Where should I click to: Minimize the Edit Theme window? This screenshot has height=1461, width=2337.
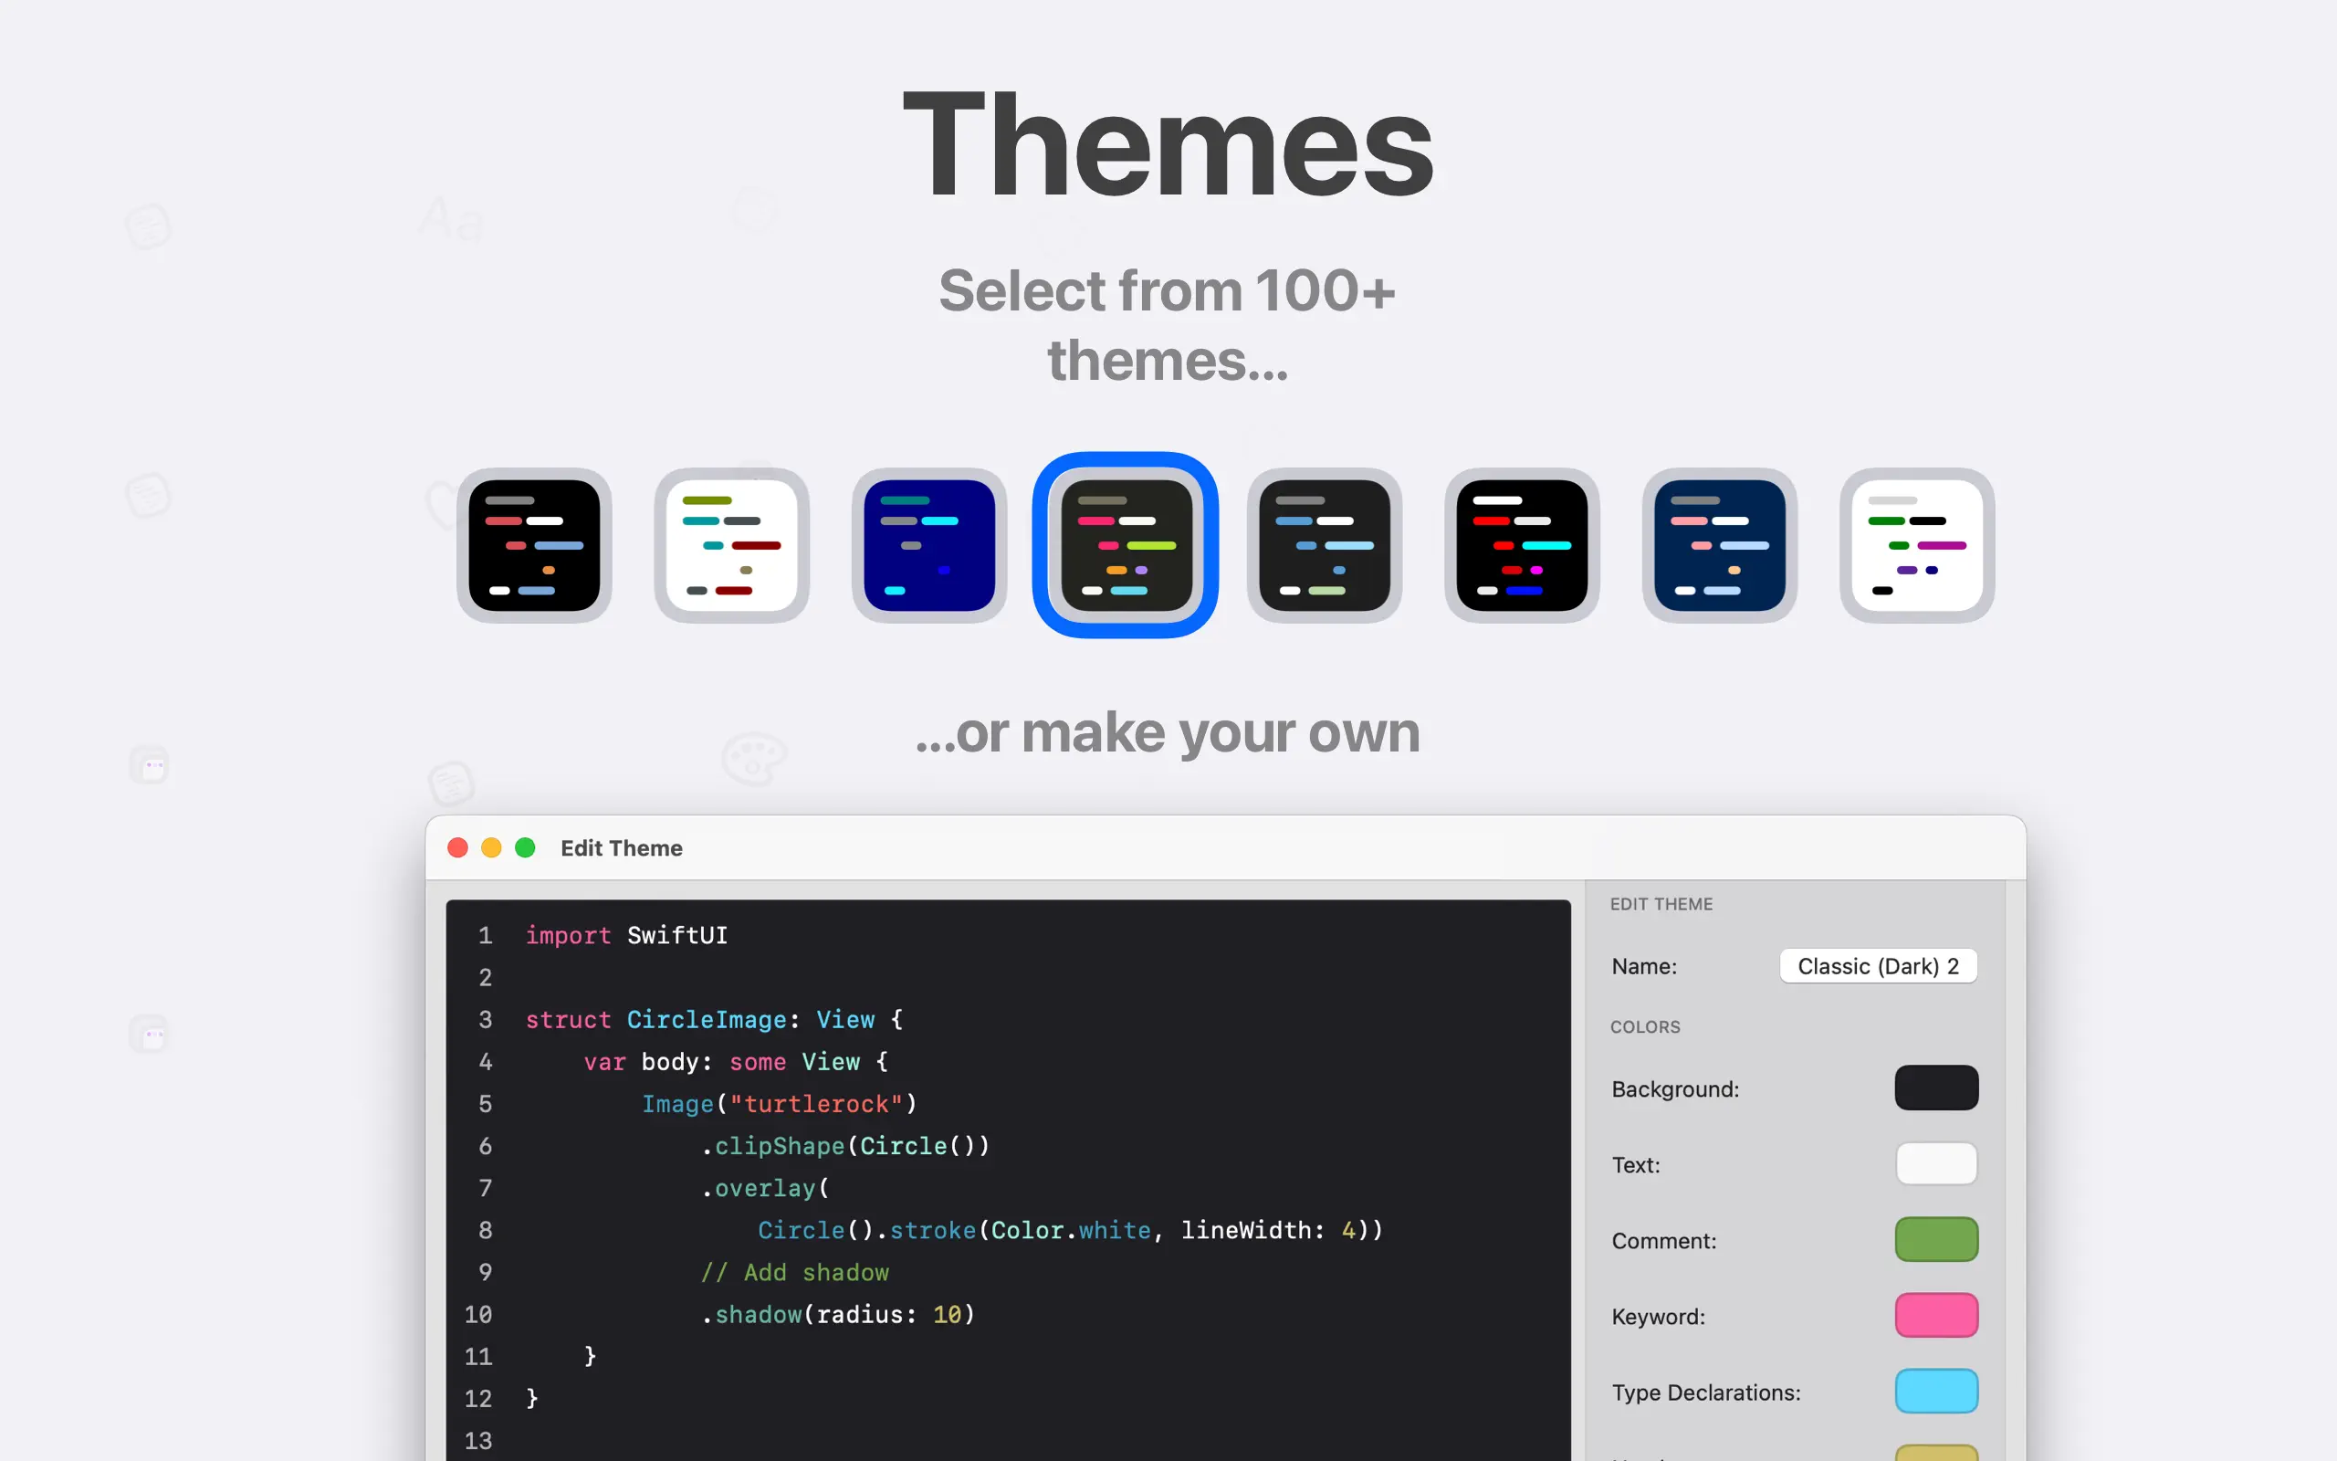[x=491, y=847]
